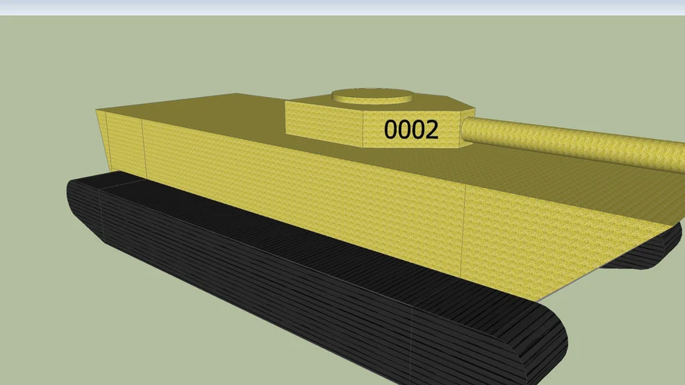
Task: Click the large yellow hull side panel
Action: [x=301, y=196]
